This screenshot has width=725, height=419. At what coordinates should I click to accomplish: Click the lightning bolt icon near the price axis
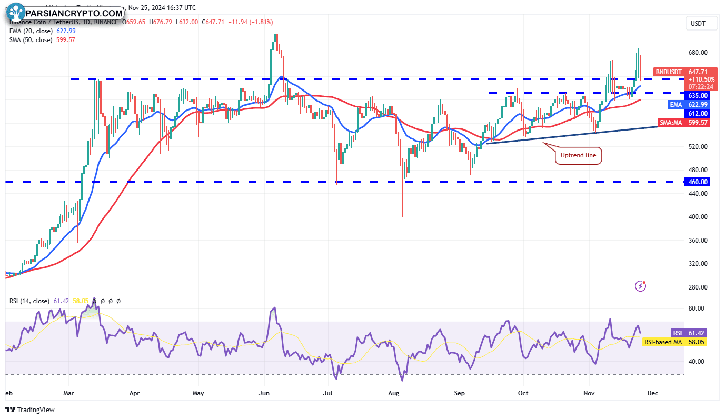pyautogui.click(x=641, y=286)
